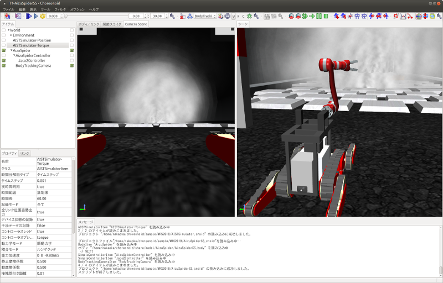This screenshot has width=443, height=283.
Task: Click the time bar wrench settings icon
Action: 172,16
